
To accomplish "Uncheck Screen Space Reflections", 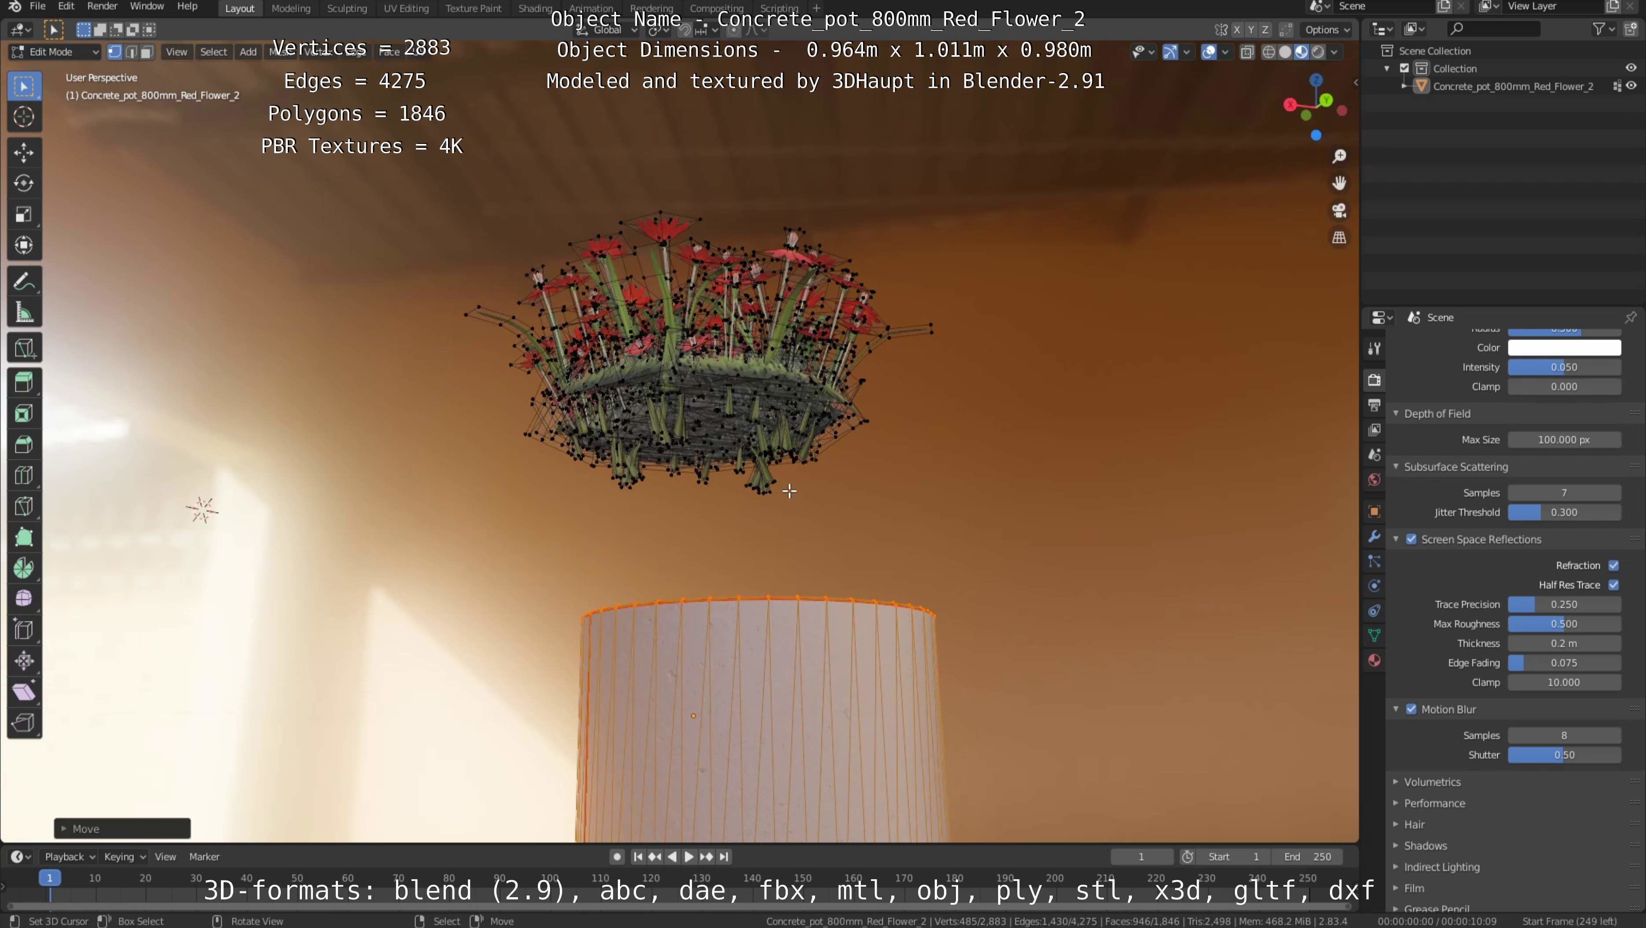I will point(1411,540).
